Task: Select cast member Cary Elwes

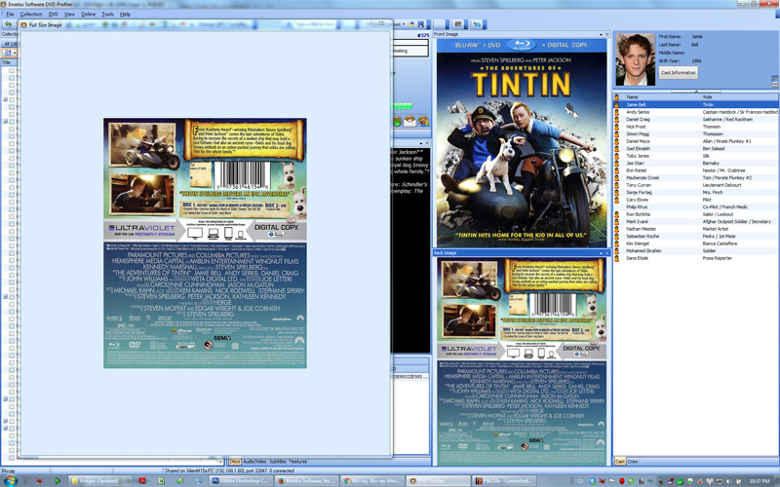Action: [637, 200]
